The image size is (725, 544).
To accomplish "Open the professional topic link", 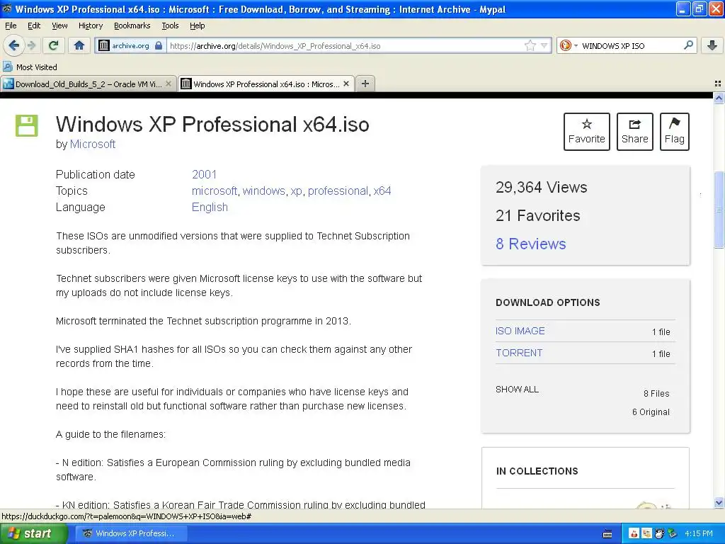I will [x=338, y=191].
